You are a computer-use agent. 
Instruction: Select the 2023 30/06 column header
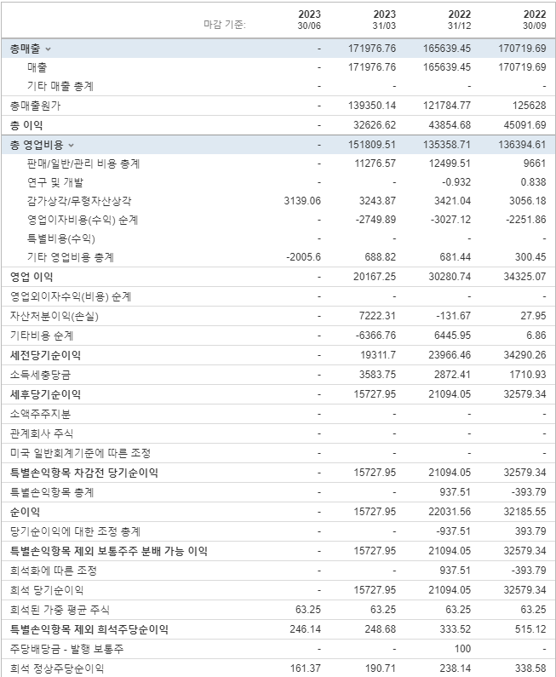(309, 20)
